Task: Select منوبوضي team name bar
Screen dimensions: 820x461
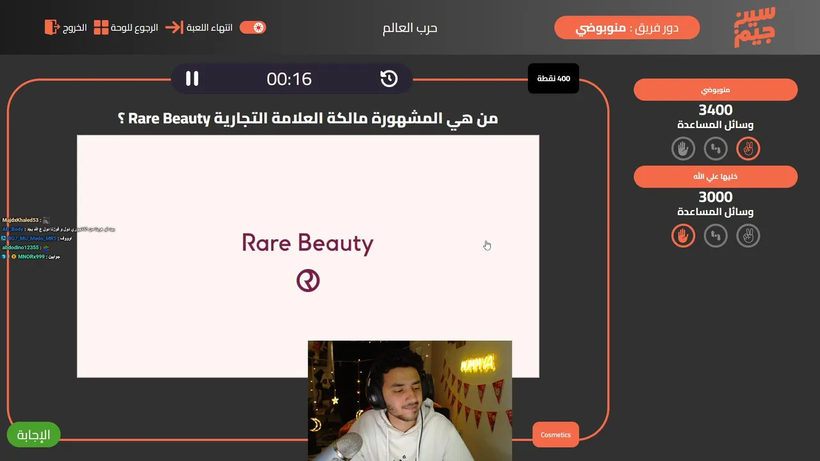Action: 716,90
